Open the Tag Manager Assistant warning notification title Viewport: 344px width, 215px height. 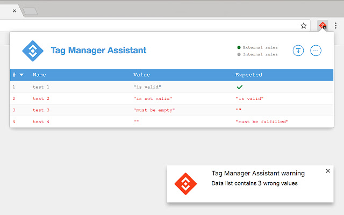pyautogui.click(x=258, y=173)
